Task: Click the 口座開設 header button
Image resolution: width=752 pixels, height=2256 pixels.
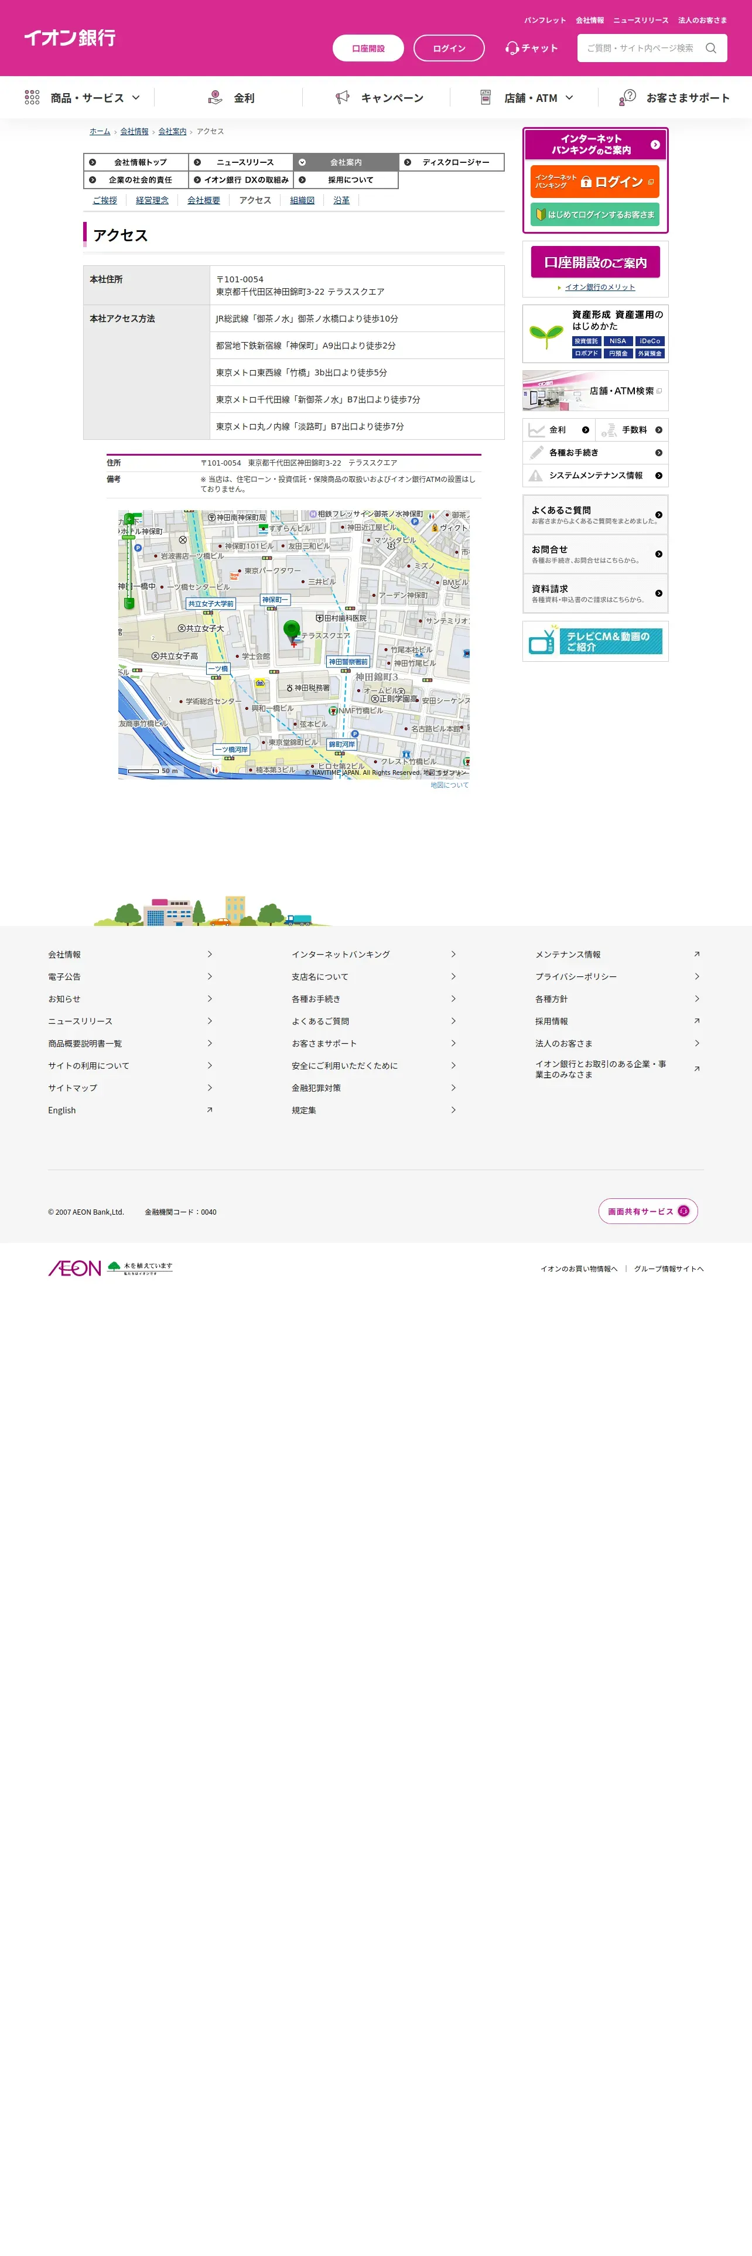Action: (368, 48)
